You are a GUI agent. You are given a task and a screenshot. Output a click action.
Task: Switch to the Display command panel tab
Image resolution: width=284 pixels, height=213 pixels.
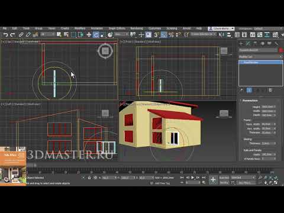[269, 44]
